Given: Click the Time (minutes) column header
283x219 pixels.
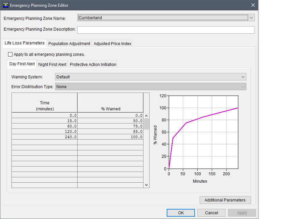Looking at the screenshot, I should [44, 106].
